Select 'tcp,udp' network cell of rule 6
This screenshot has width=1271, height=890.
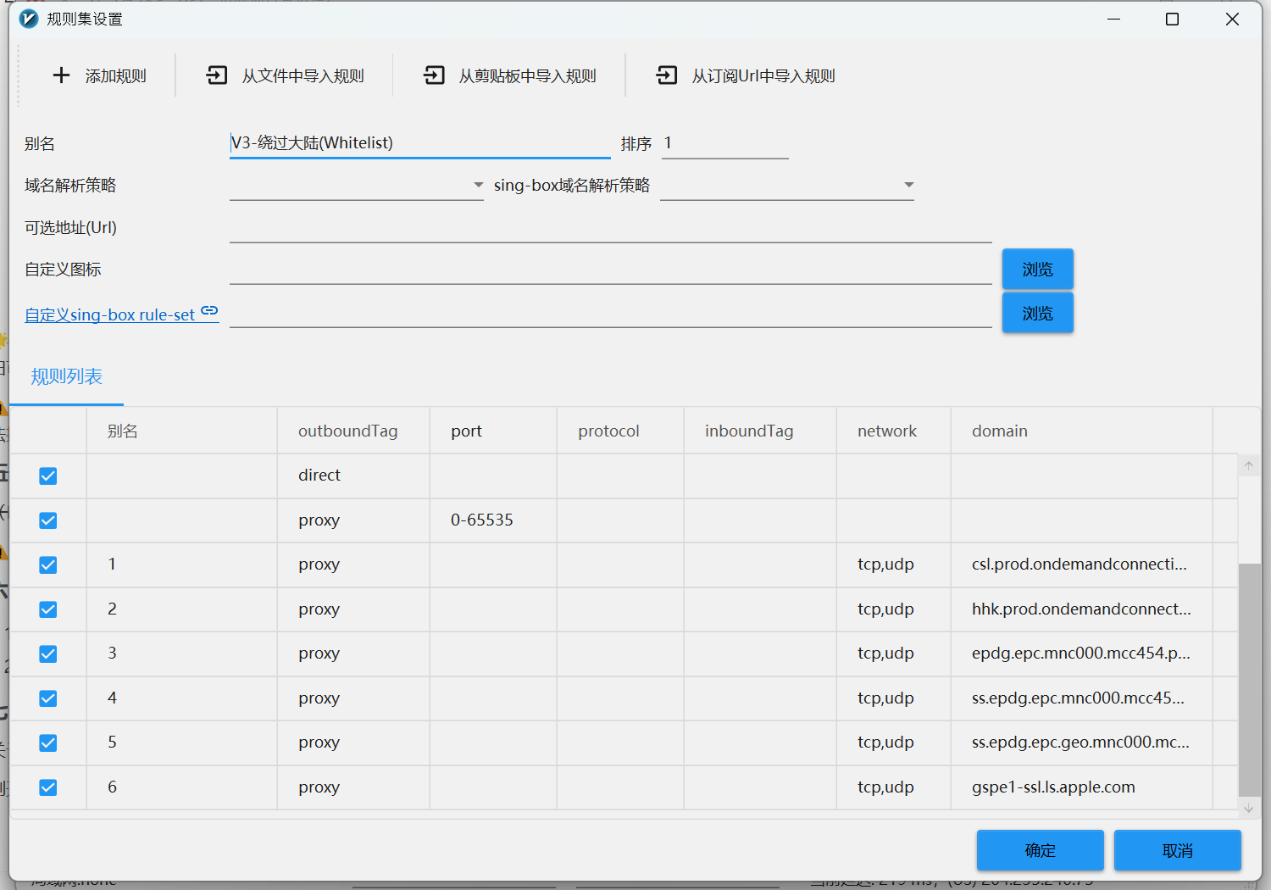(x=894, y=787)
